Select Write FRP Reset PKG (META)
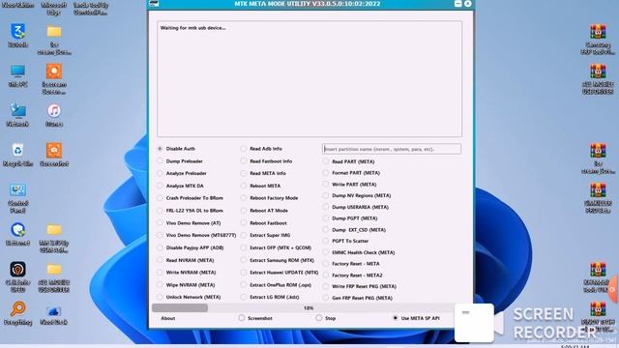The image size is (619, 348). pos(360,286)
